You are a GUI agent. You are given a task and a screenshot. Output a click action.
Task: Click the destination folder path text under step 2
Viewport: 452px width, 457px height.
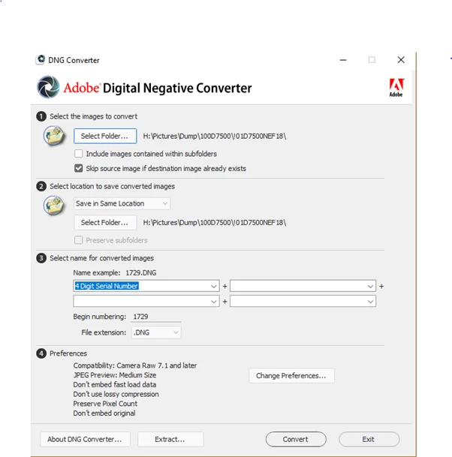[x=215, y=223]
